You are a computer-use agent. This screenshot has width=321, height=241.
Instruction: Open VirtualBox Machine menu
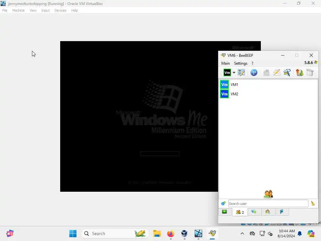[x=18, y=10]
